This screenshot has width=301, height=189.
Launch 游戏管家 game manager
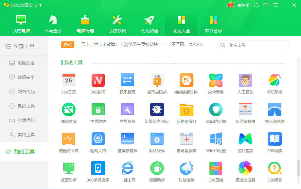(245, 142)
